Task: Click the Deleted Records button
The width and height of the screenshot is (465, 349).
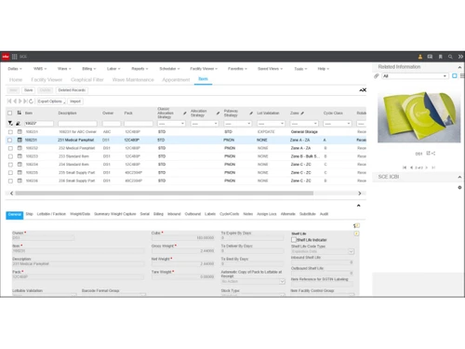Action: coord(72,90)
